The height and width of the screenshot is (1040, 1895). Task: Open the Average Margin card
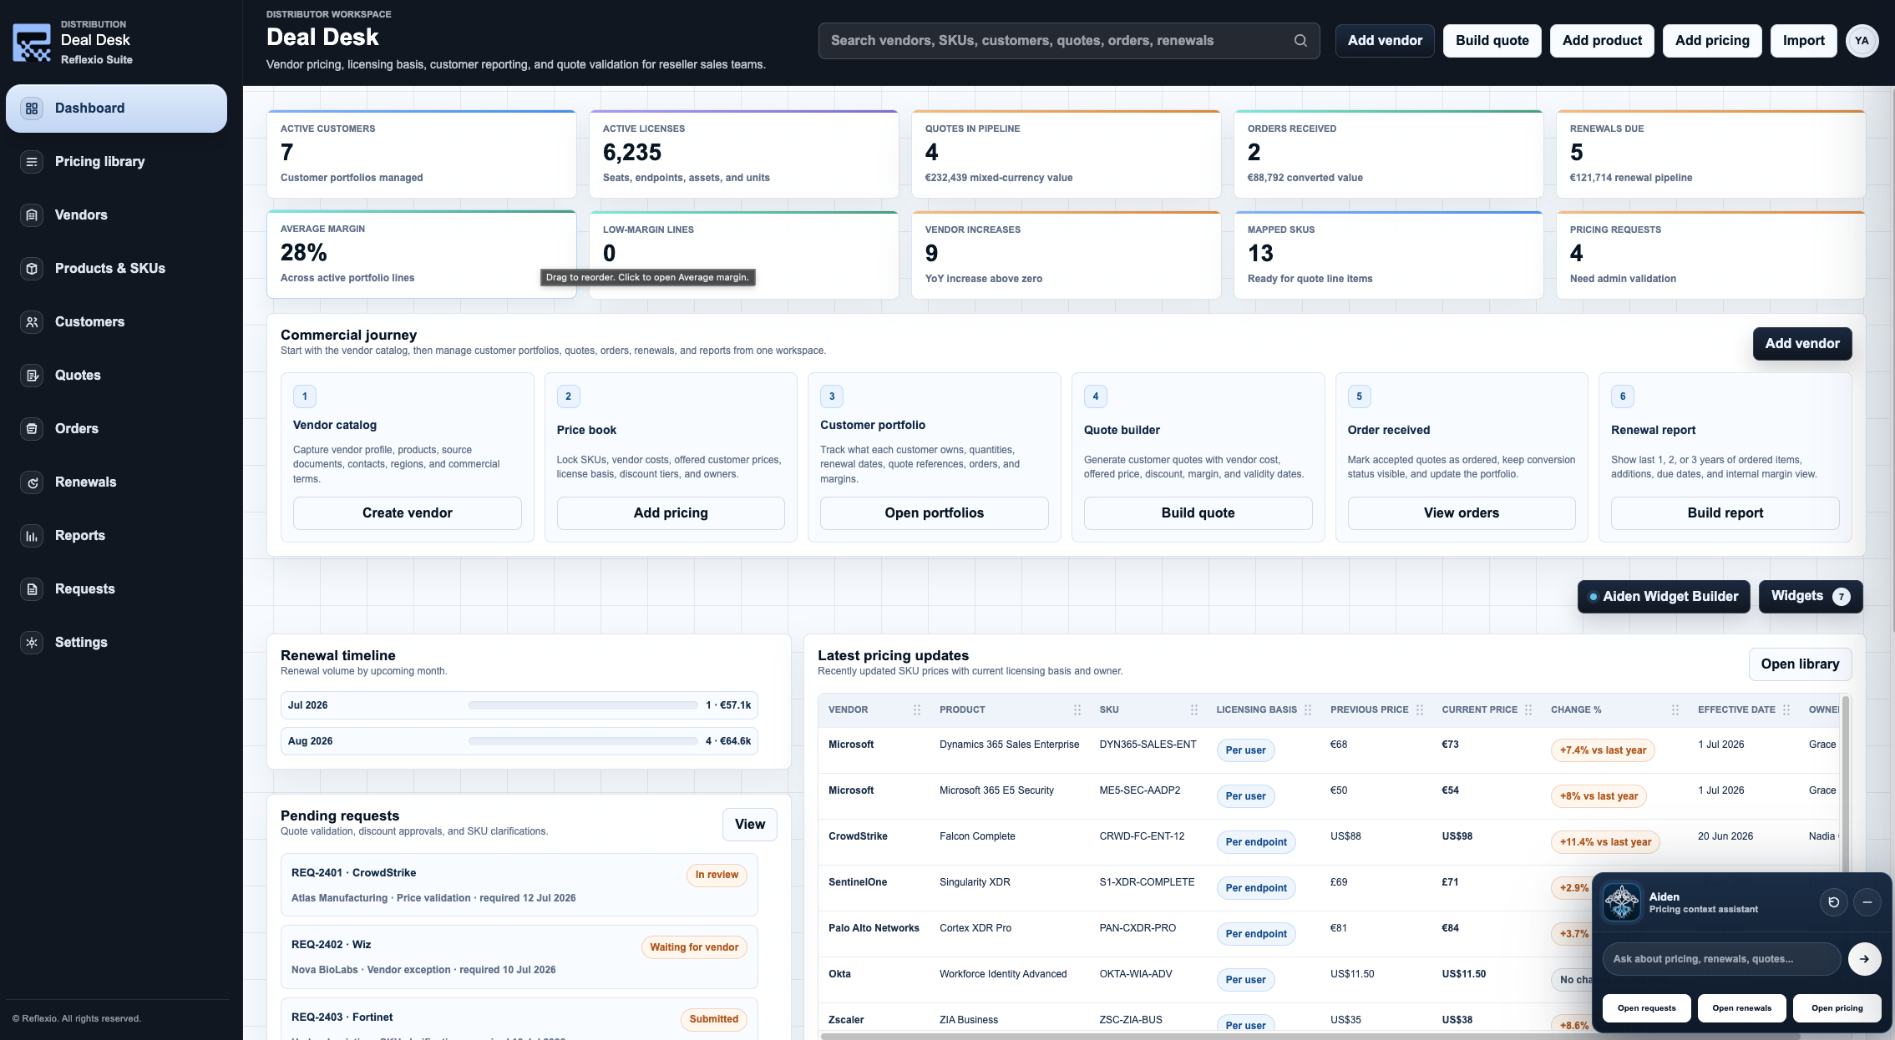(421, 255)
